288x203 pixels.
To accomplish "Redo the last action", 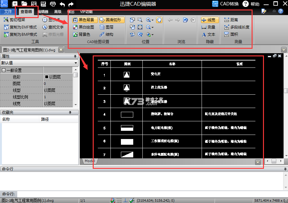I will tap(71, 4).
